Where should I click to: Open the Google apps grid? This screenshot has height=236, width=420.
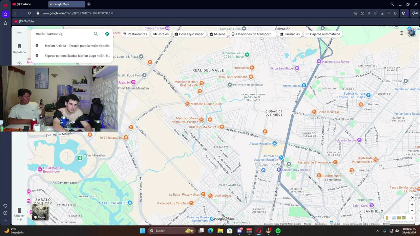pos(401,33)
